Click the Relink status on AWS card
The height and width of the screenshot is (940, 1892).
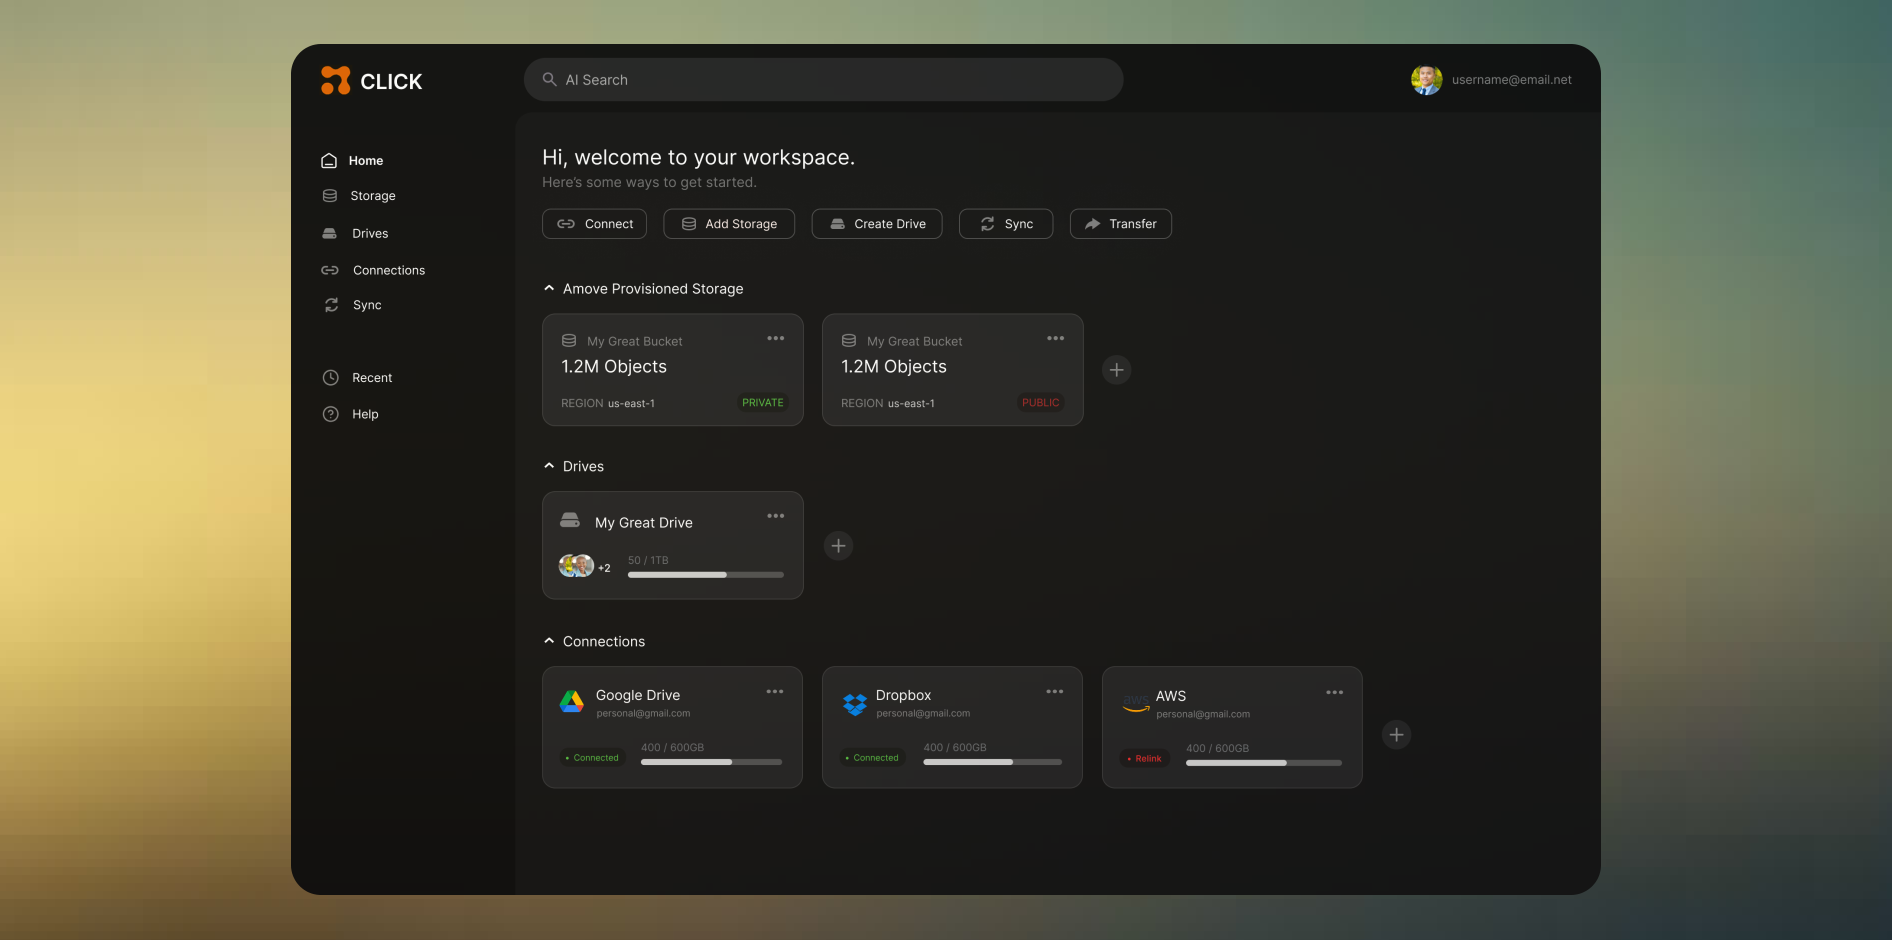(x=1144, y=758)
